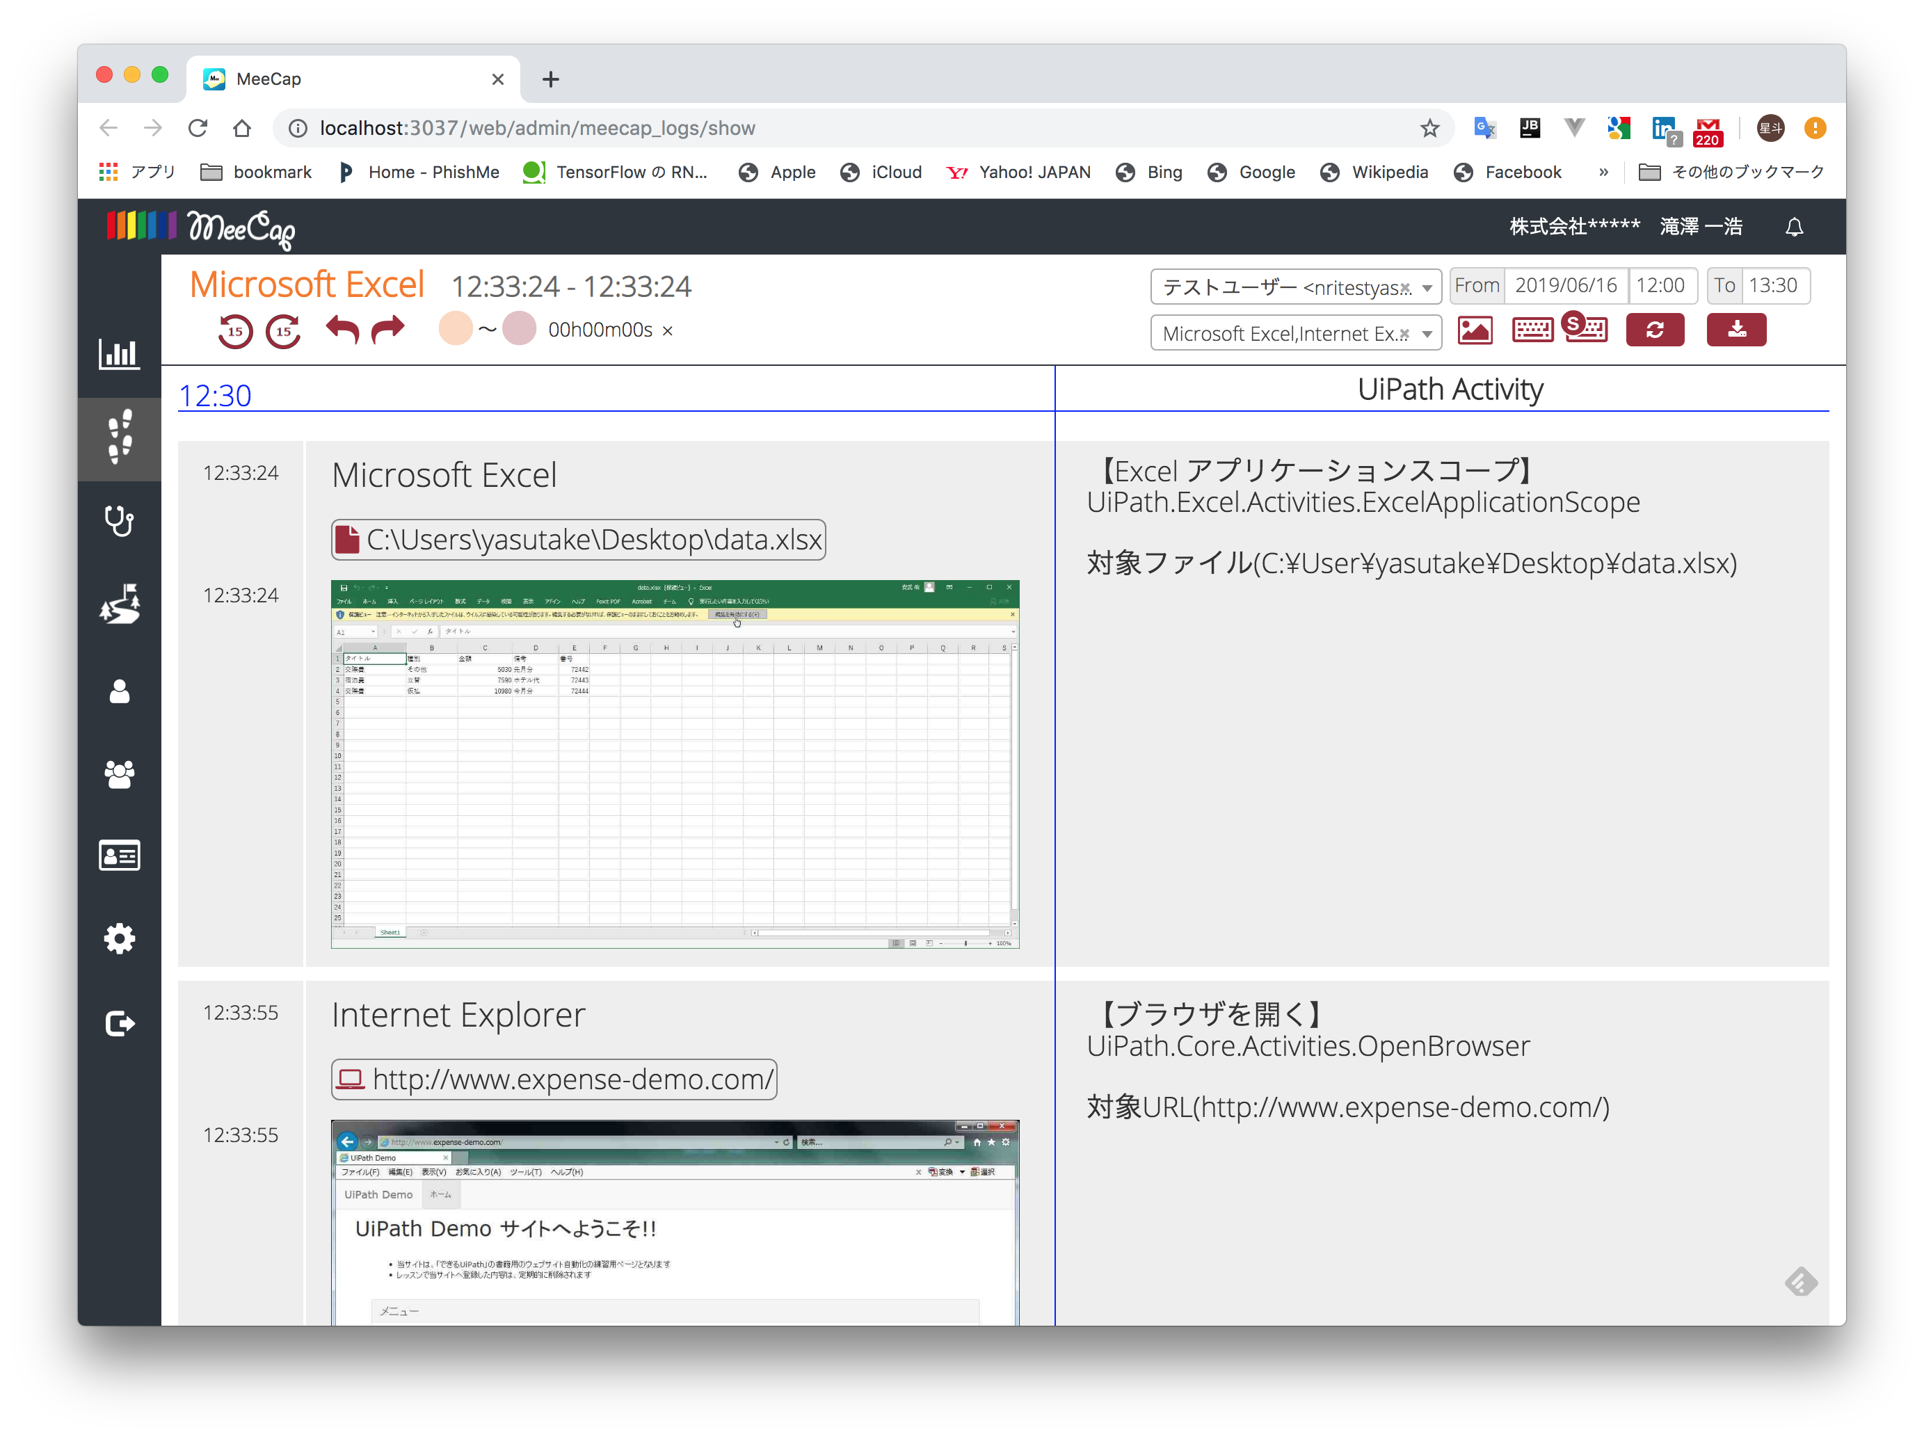Open the application filter dropdown arrow
Screen dimensions: 1924x1437
[x=1427, y=334]
